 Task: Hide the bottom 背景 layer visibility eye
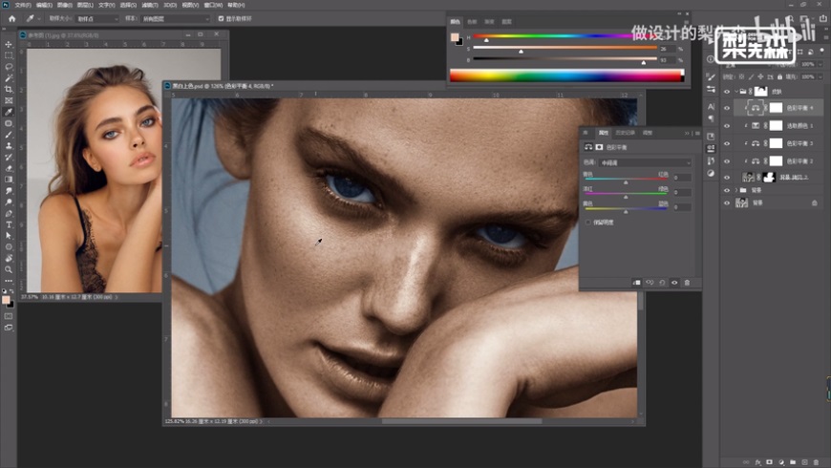[727, 202]
